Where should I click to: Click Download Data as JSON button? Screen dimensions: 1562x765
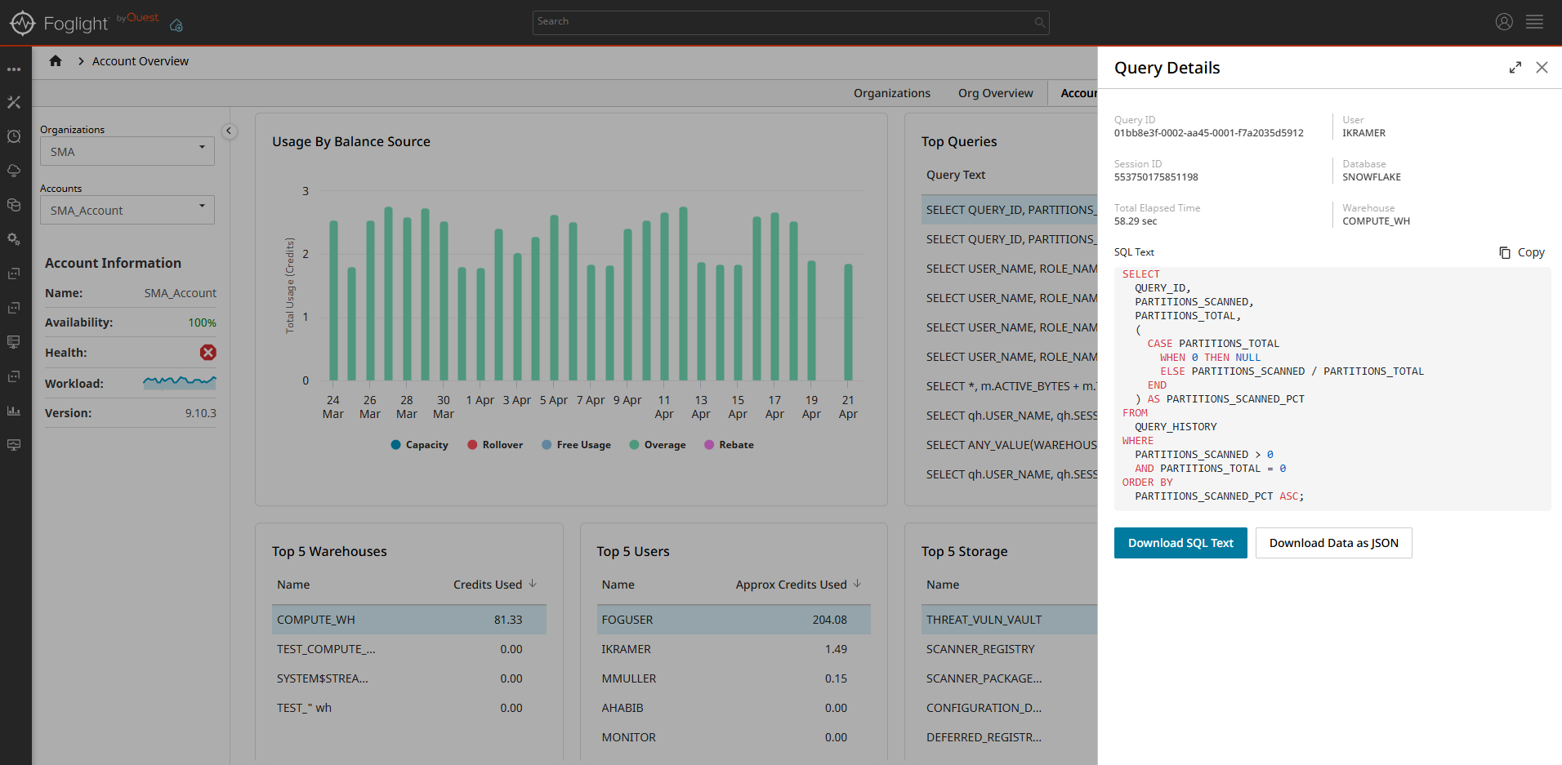[x=1334, y=543]
